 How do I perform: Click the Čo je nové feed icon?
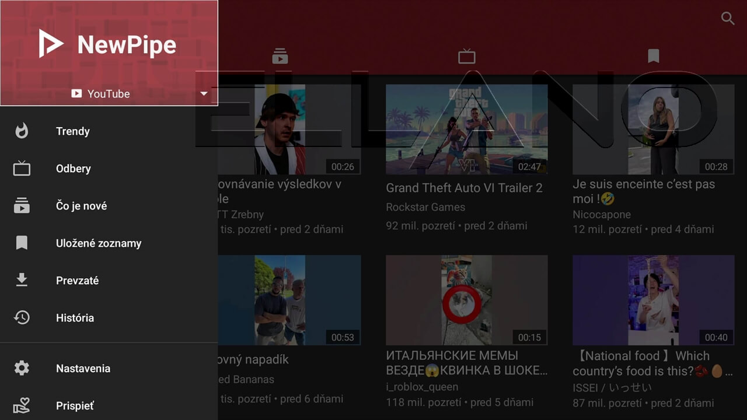[x=22, y=205]
